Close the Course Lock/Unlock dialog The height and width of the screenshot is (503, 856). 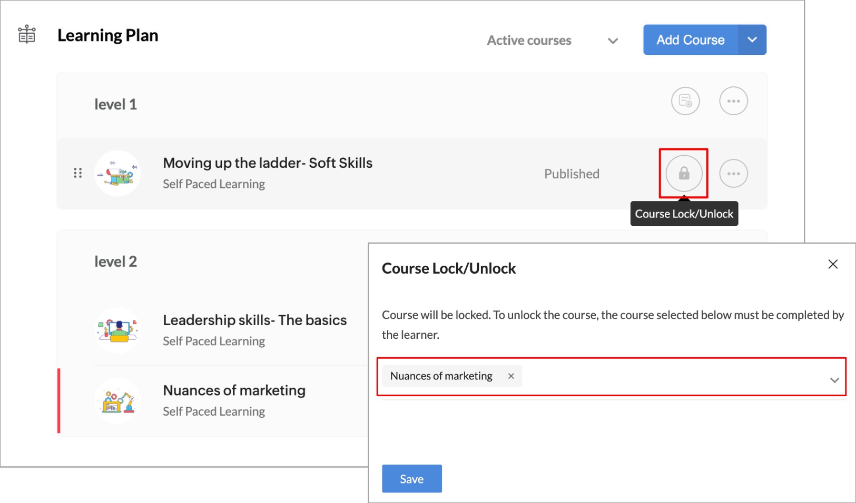click(832, 264)
